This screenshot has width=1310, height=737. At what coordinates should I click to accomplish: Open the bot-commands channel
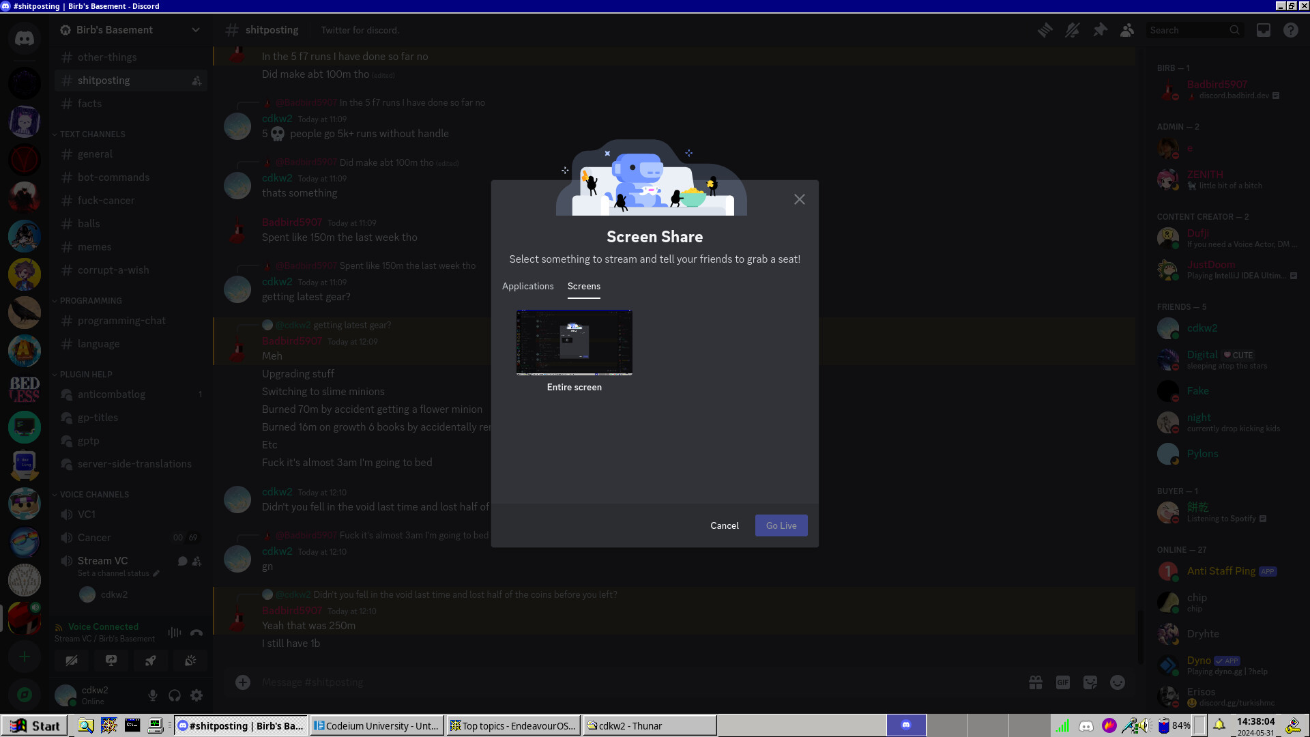click(x=131, y=177)
